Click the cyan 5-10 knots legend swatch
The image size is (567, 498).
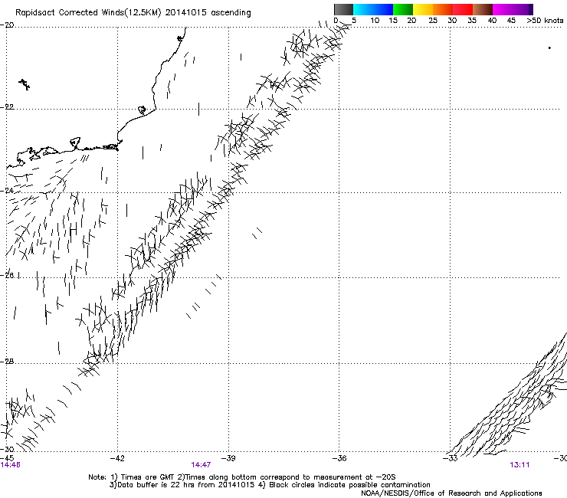coord(363,9)
